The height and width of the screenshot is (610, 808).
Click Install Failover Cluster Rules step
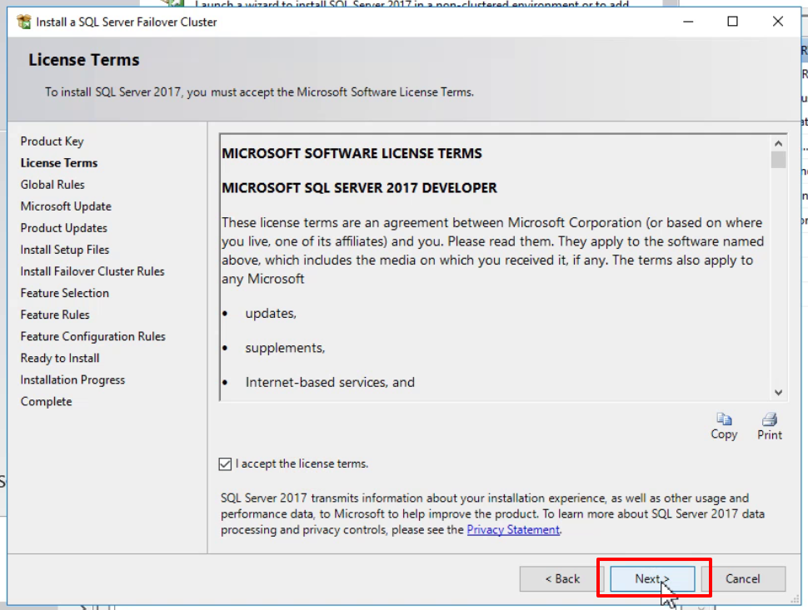(92, 271)
